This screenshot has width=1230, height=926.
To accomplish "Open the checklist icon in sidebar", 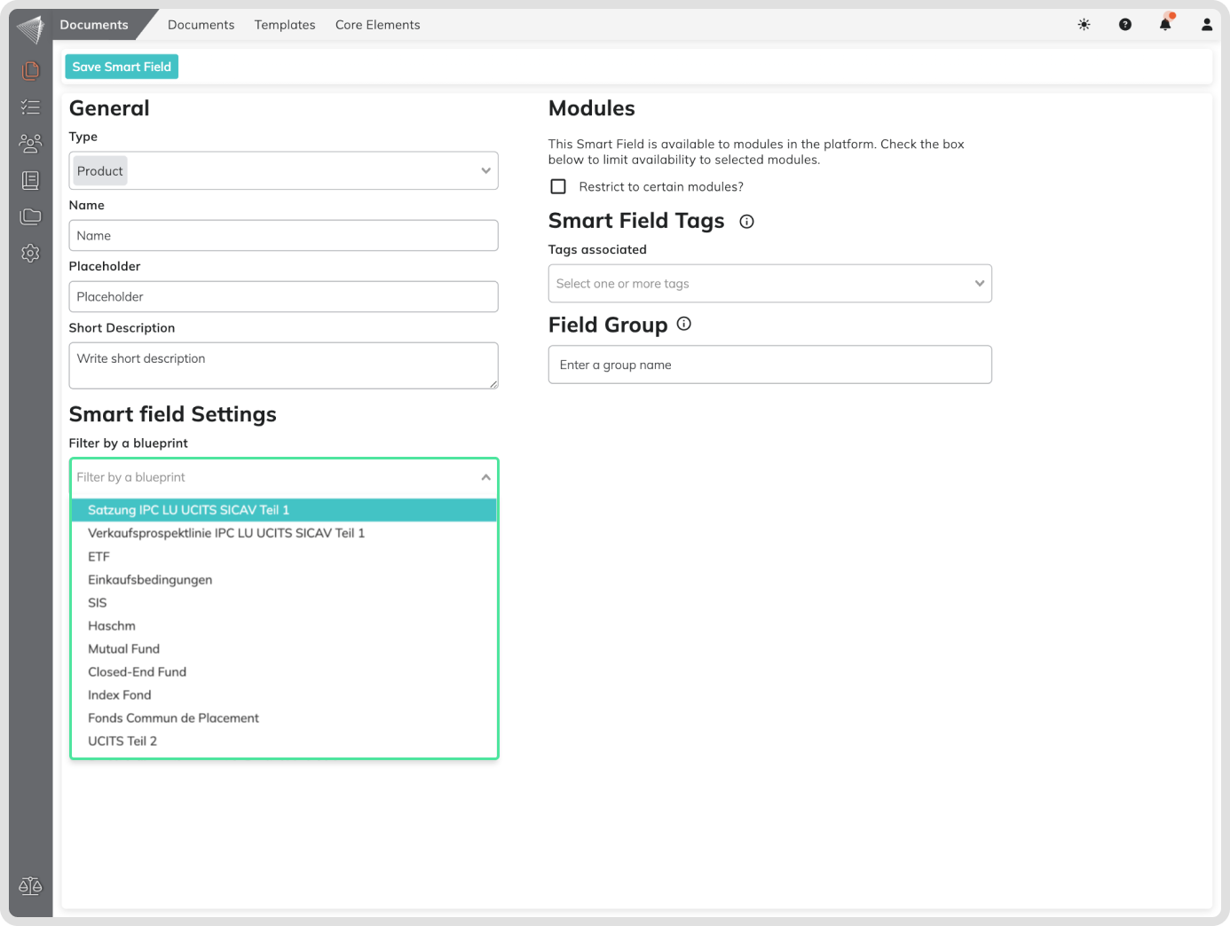I will 30,107.
